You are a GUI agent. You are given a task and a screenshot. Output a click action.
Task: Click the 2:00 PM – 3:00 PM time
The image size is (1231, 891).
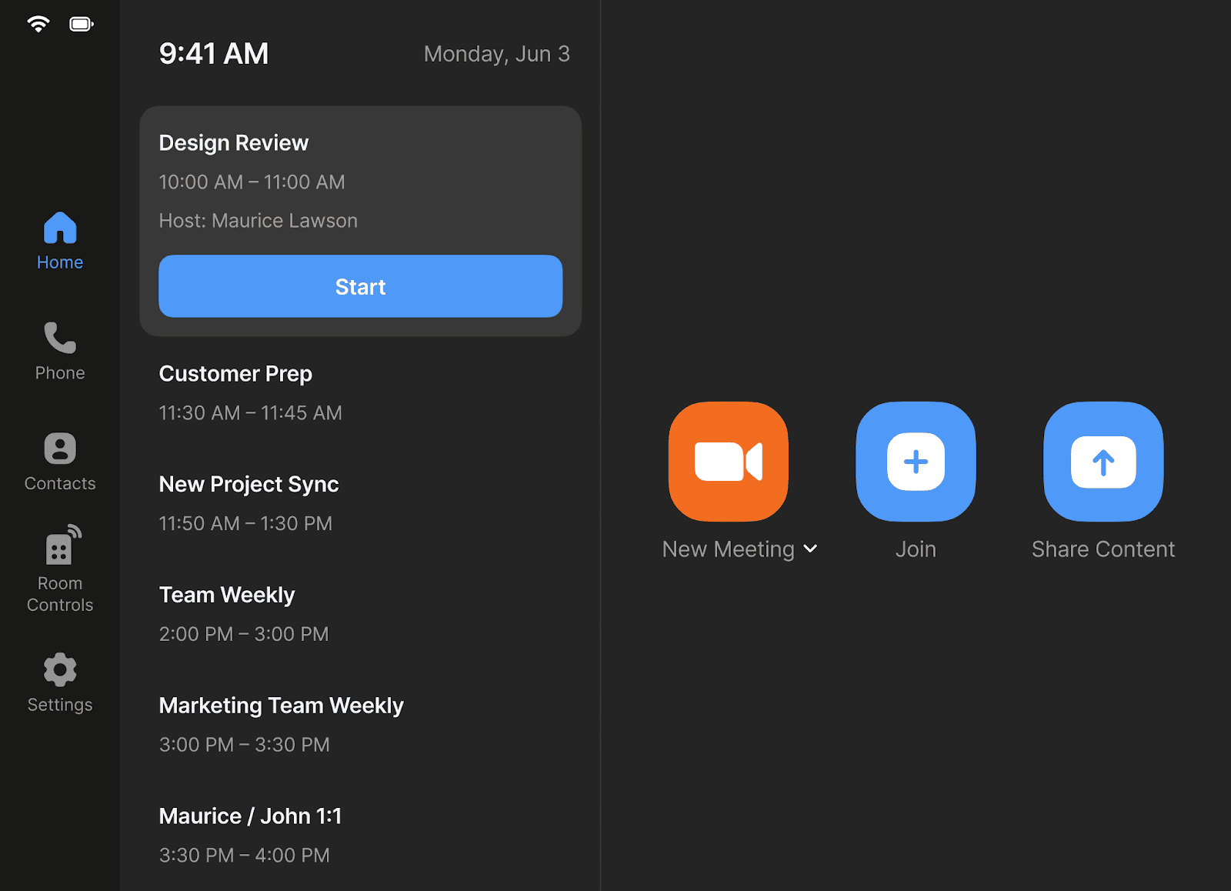click(243, 634)
